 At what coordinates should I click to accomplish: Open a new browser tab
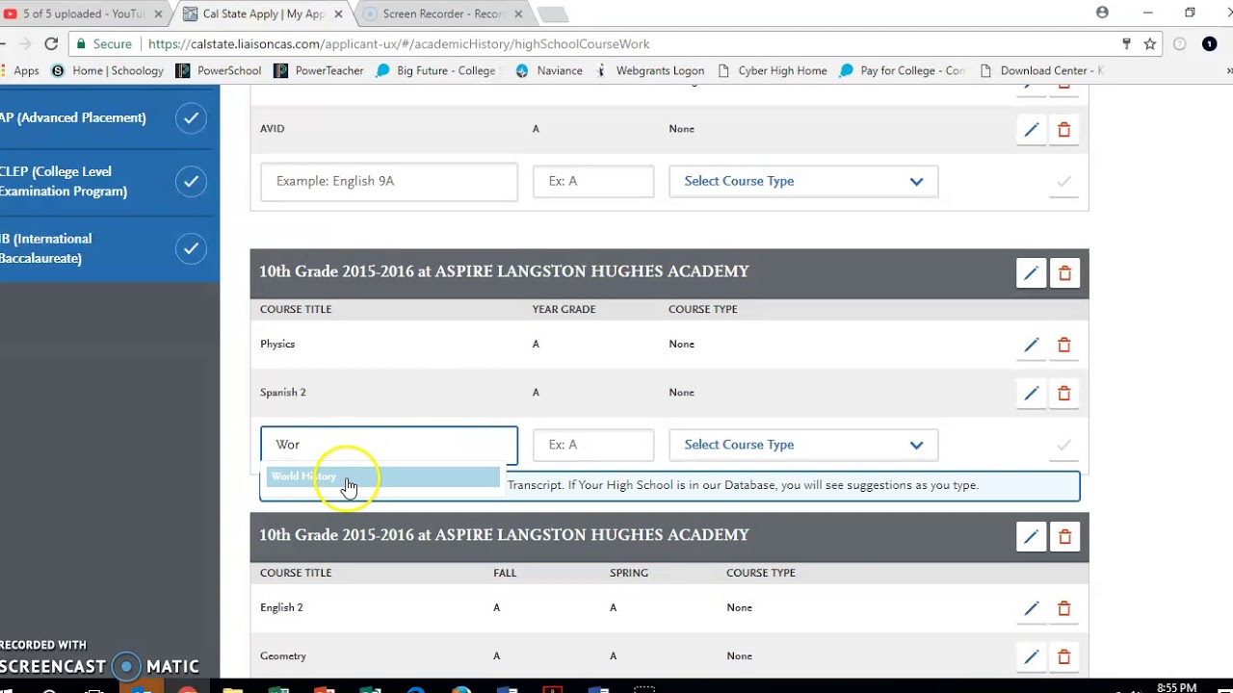pyautogui.click(x=552, y=13)
